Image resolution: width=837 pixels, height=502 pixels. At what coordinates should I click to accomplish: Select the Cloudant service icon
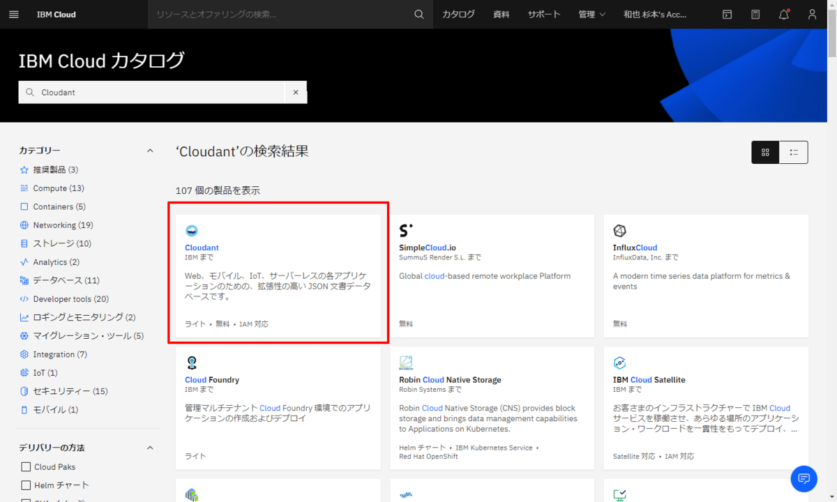tap(191, 231)
